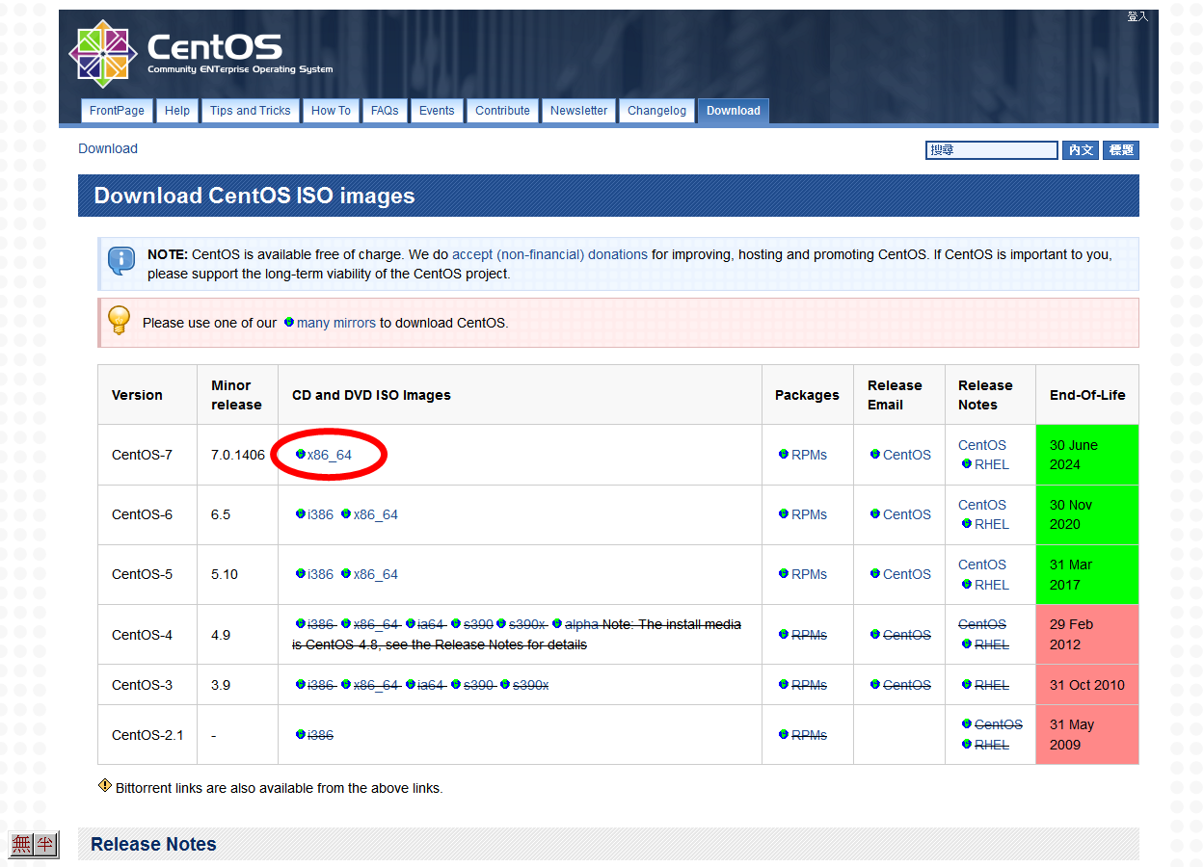This screenshot has width=1204, height=867.
Task: Open the Changelog tab
Action: tap(657, 111)
